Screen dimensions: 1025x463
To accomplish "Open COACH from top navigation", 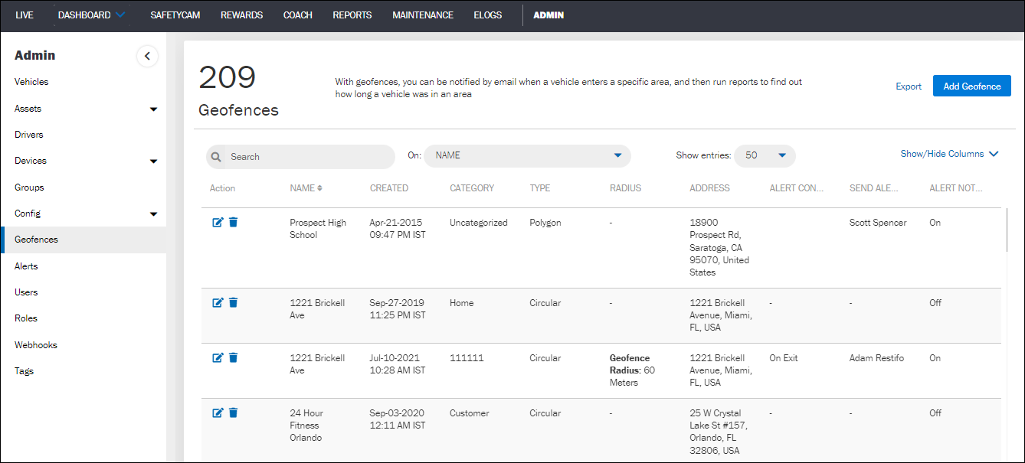I will [298, 15].
